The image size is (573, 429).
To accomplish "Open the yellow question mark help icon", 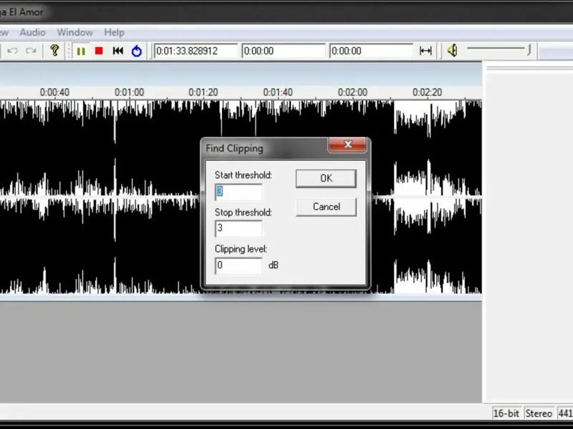I will pyautogui.click(x=54, y=50).
